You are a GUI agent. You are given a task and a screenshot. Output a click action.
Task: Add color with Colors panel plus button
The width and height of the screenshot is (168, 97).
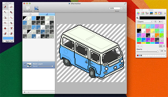point(138,46)
